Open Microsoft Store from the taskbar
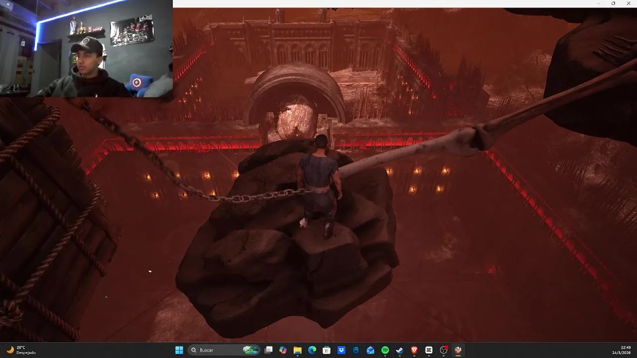 tap(326, 350)
